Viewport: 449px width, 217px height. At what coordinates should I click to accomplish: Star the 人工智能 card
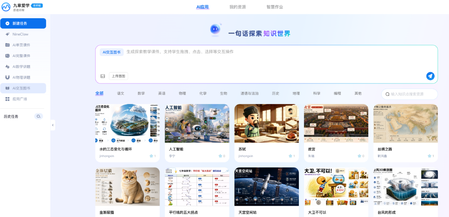pos(220,156)
